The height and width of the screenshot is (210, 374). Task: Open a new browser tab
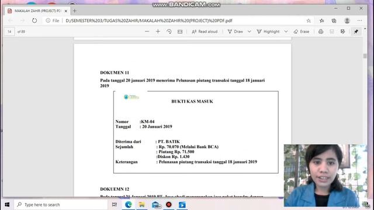(x=75, y=10)
